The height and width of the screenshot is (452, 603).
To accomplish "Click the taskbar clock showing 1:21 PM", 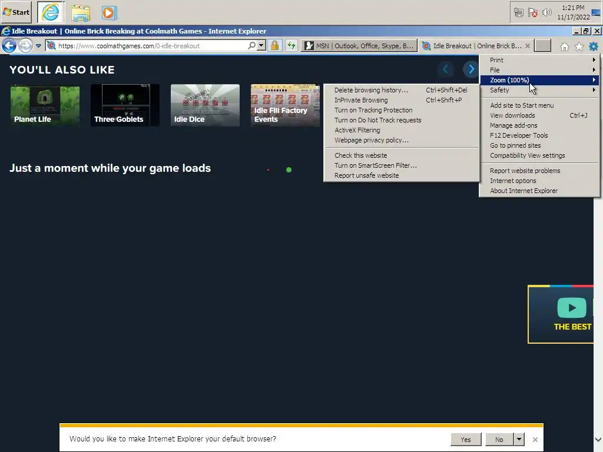I will 573,12.
